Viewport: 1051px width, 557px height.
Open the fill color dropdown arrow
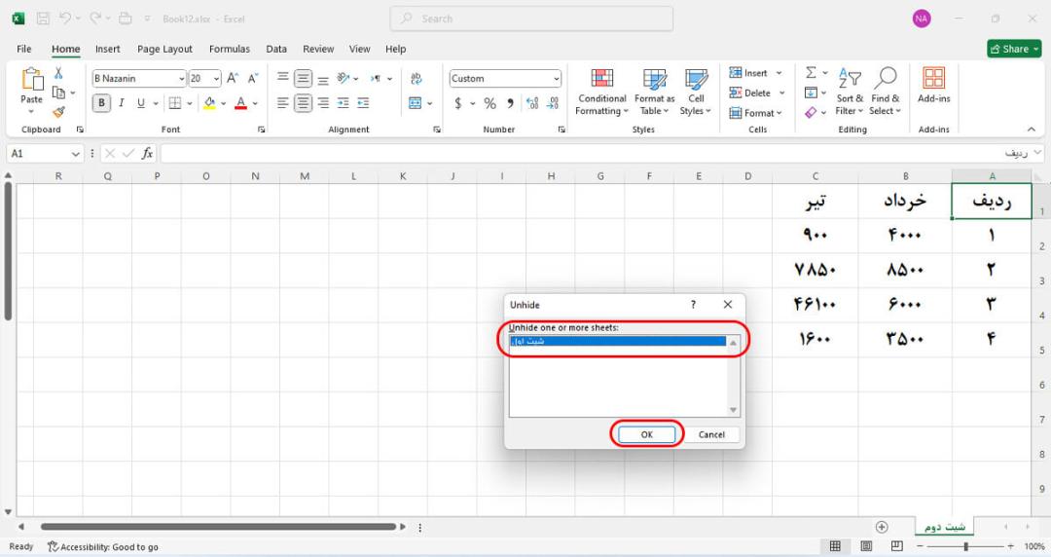pyautogui.click(x=223, y=103)
